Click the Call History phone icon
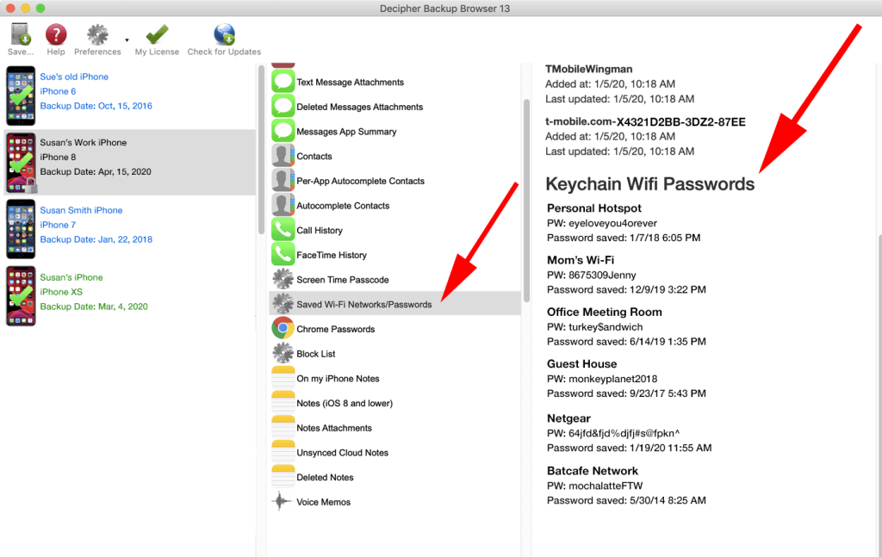Image resolution: width=882 pixels, height=557 pixels. [x=283, y=231]
